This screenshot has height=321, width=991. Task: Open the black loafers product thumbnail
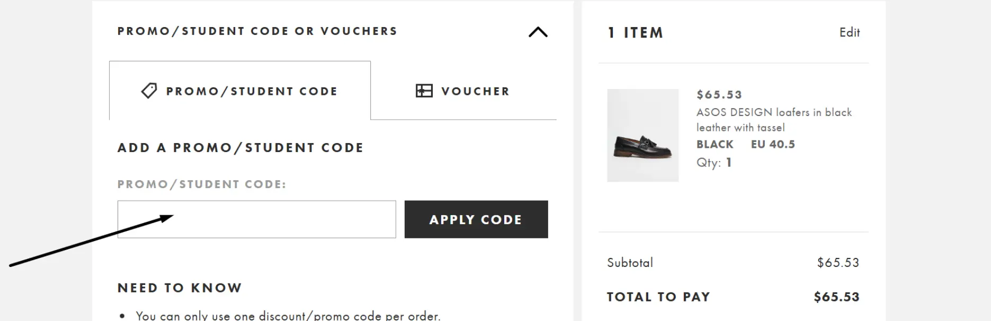coord(642,136)
